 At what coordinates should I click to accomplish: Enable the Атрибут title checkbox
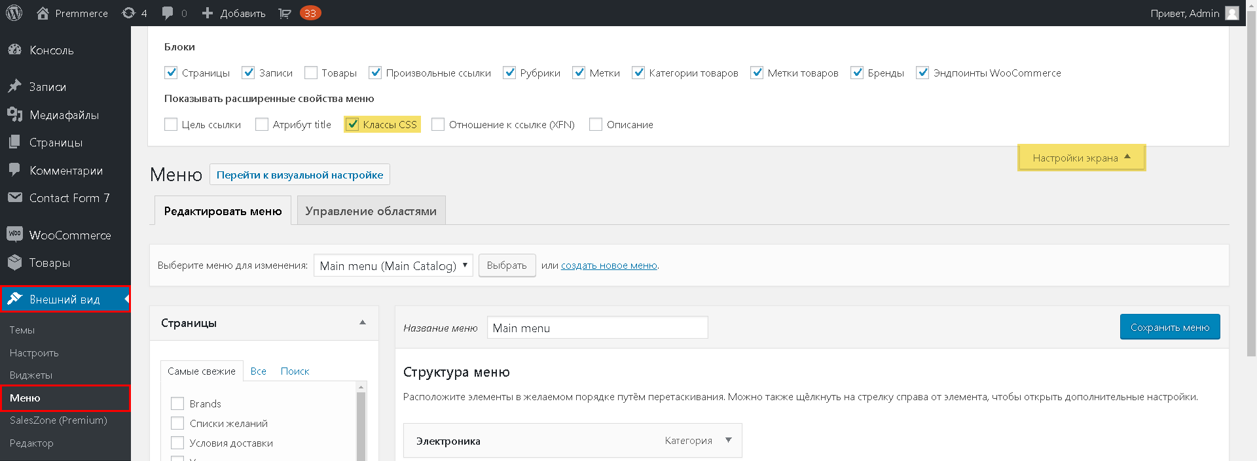[x=262, y=124]
